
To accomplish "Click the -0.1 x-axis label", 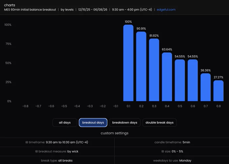I will coord(116,106).
